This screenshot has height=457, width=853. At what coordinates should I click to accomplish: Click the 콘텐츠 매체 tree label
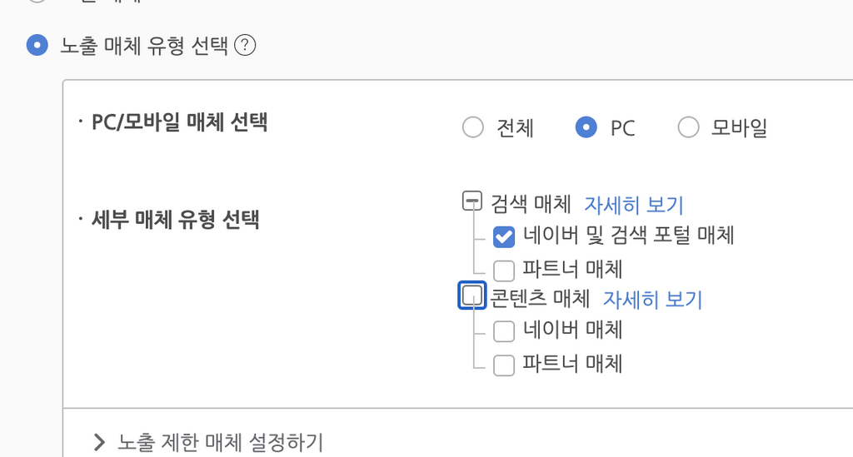[540, 298]
